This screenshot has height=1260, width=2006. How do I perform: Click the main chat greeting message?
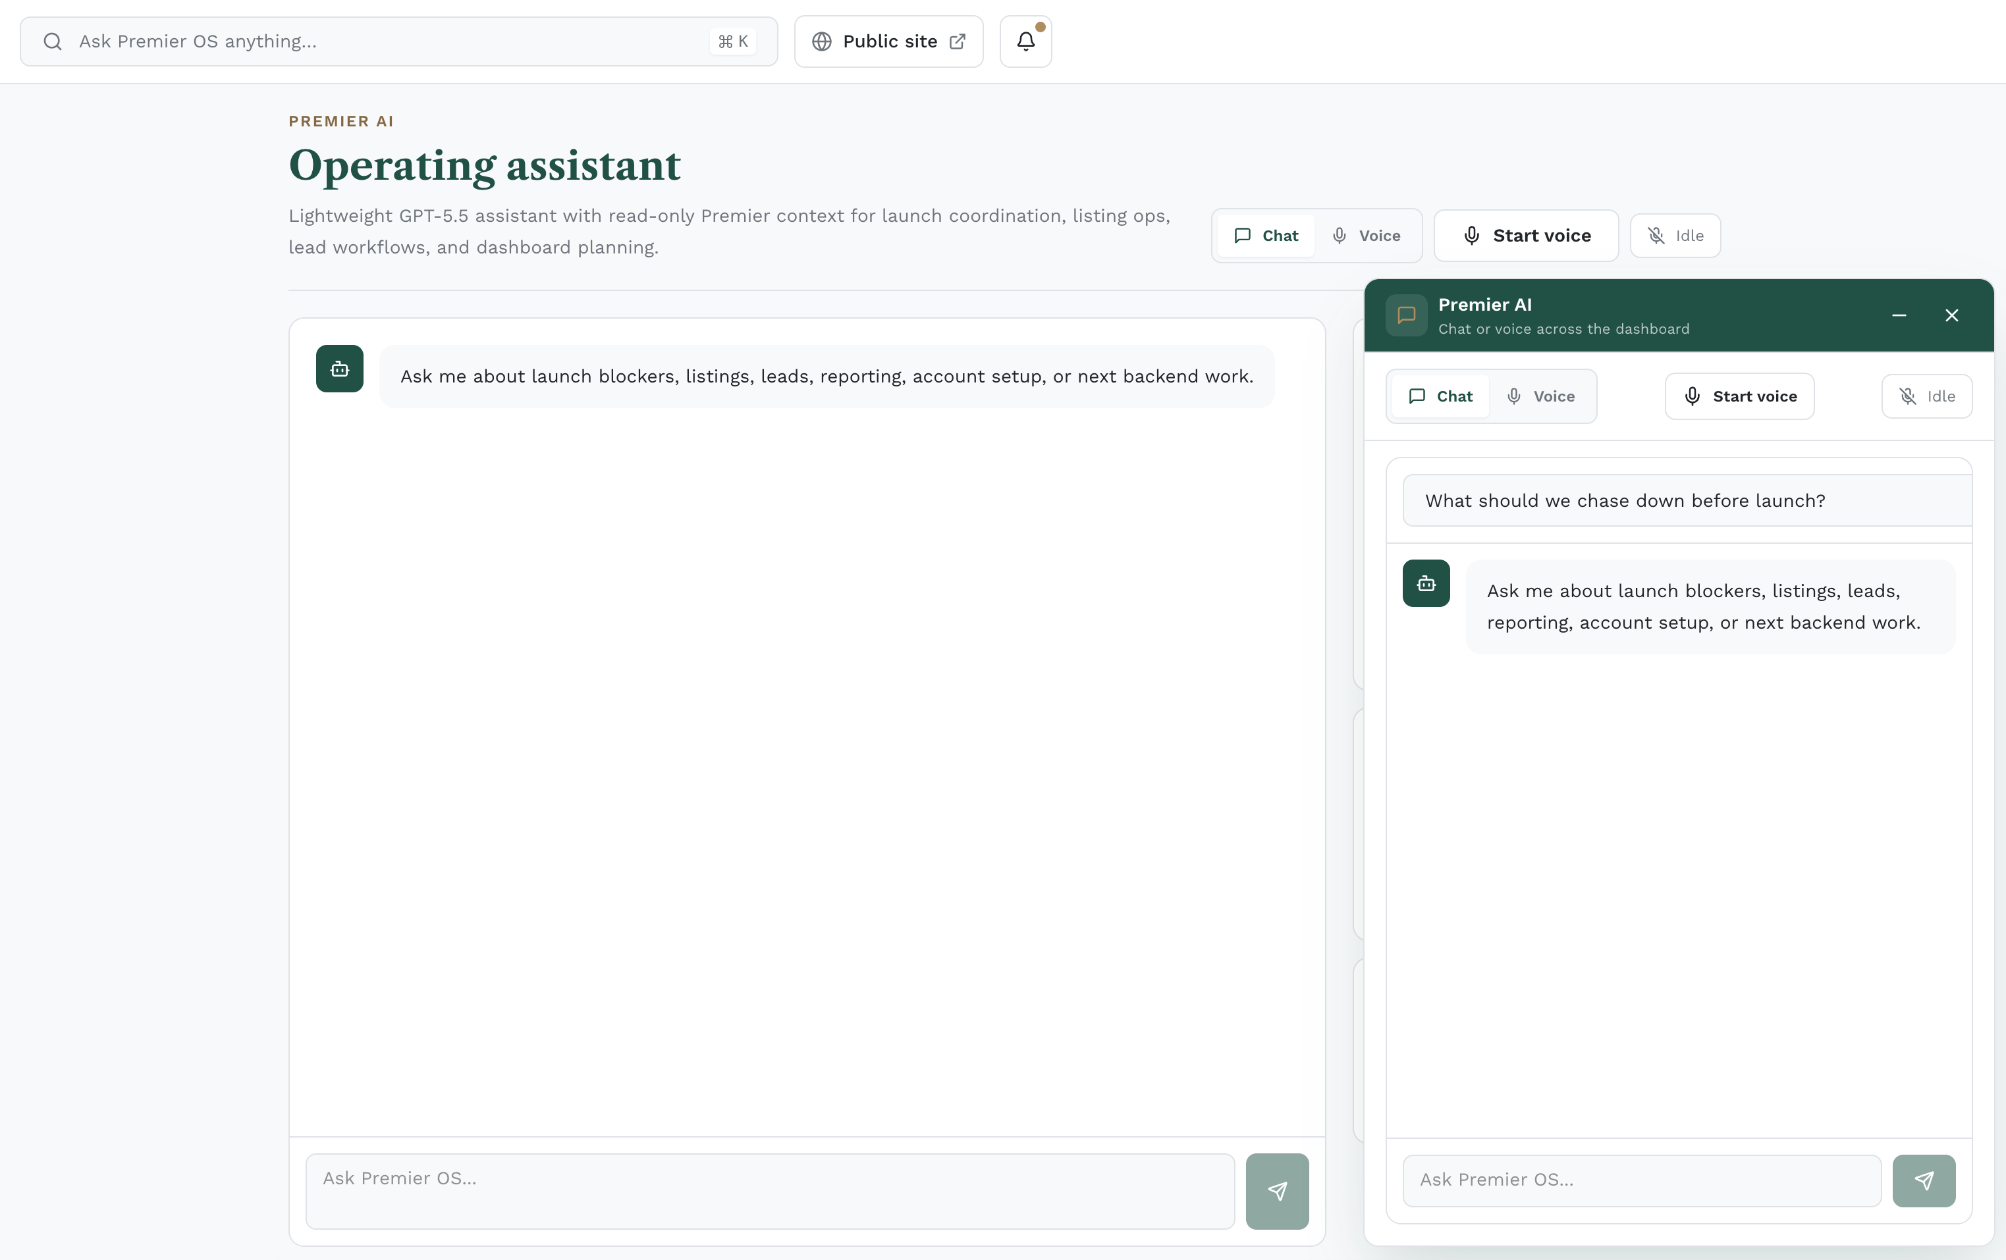pyautogui.click(x=827, y=377)
